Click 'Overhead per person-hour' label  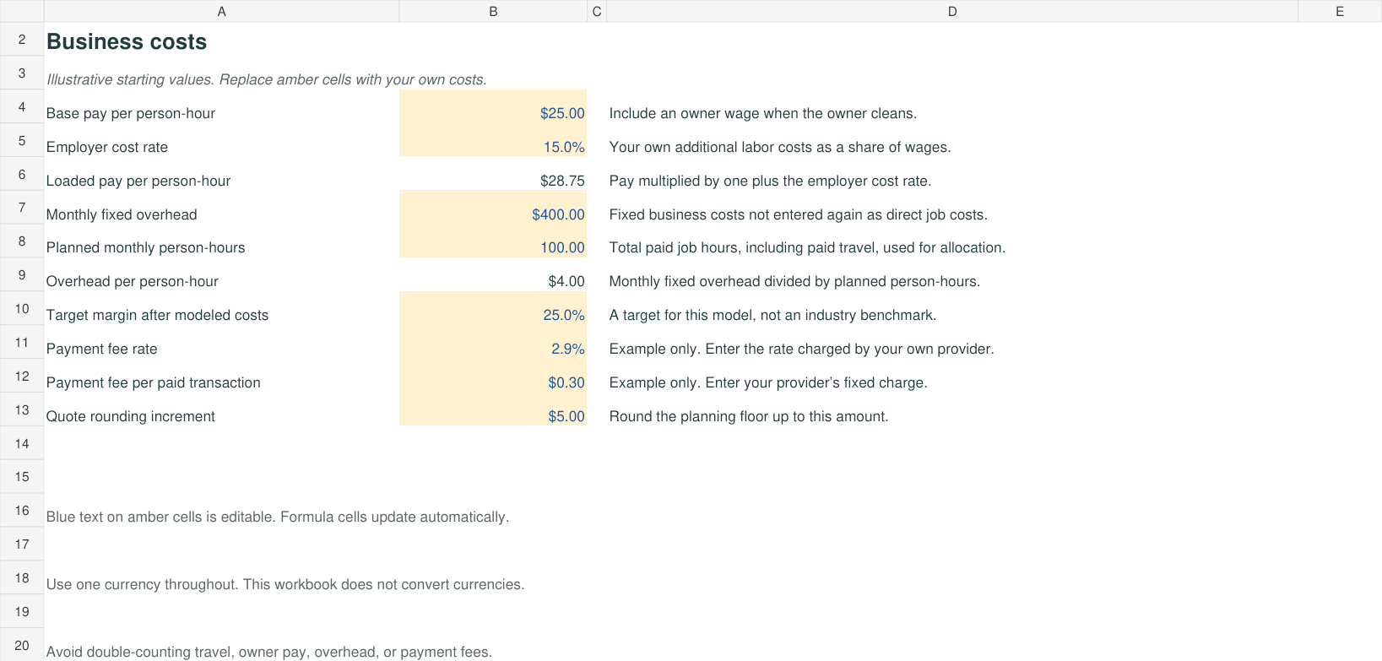click(133, 281)
